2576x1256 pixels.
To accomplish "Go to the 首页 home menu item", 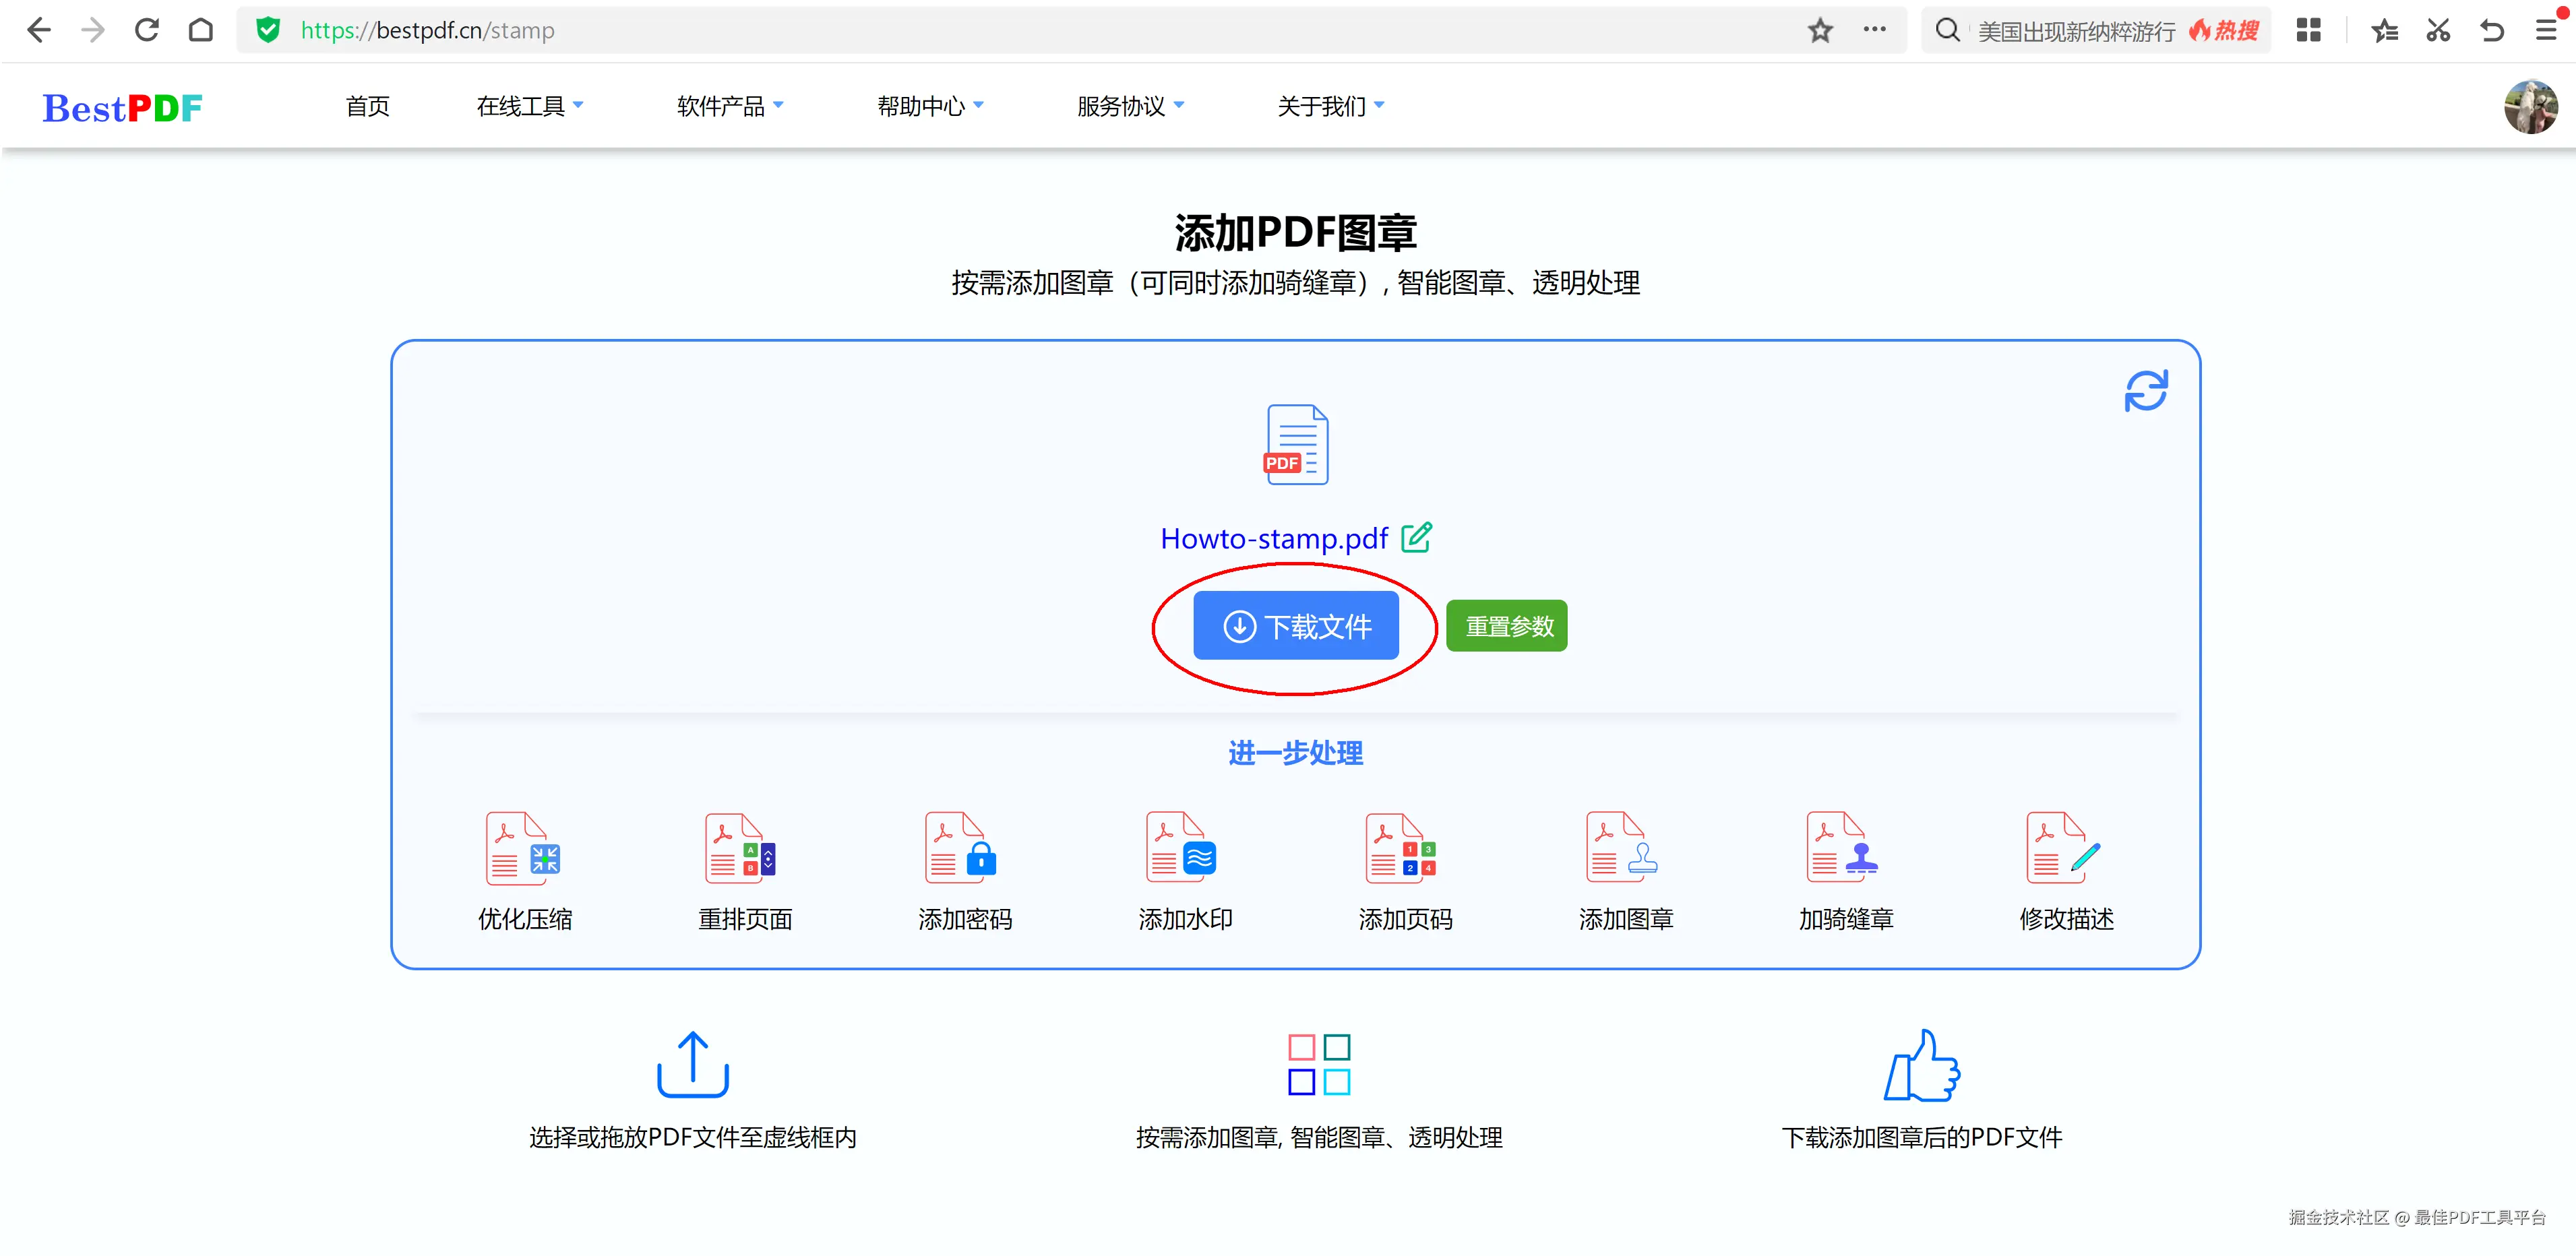I will click(367, 106).
